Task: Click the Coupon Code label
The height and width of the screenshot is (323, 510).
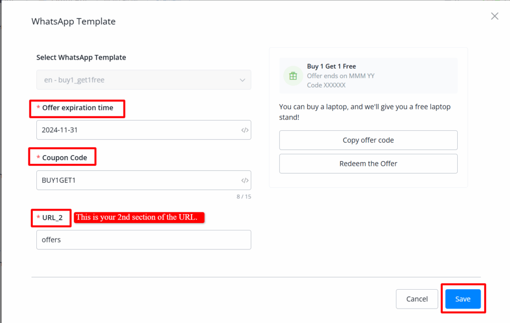Action: (x=64, y=158)
